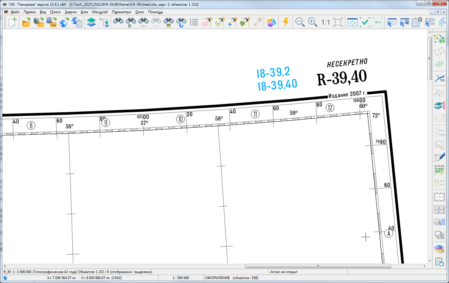Click binoculars with three dots icon
The width and height of the screenshot is (449, 283).
(143, 22)
